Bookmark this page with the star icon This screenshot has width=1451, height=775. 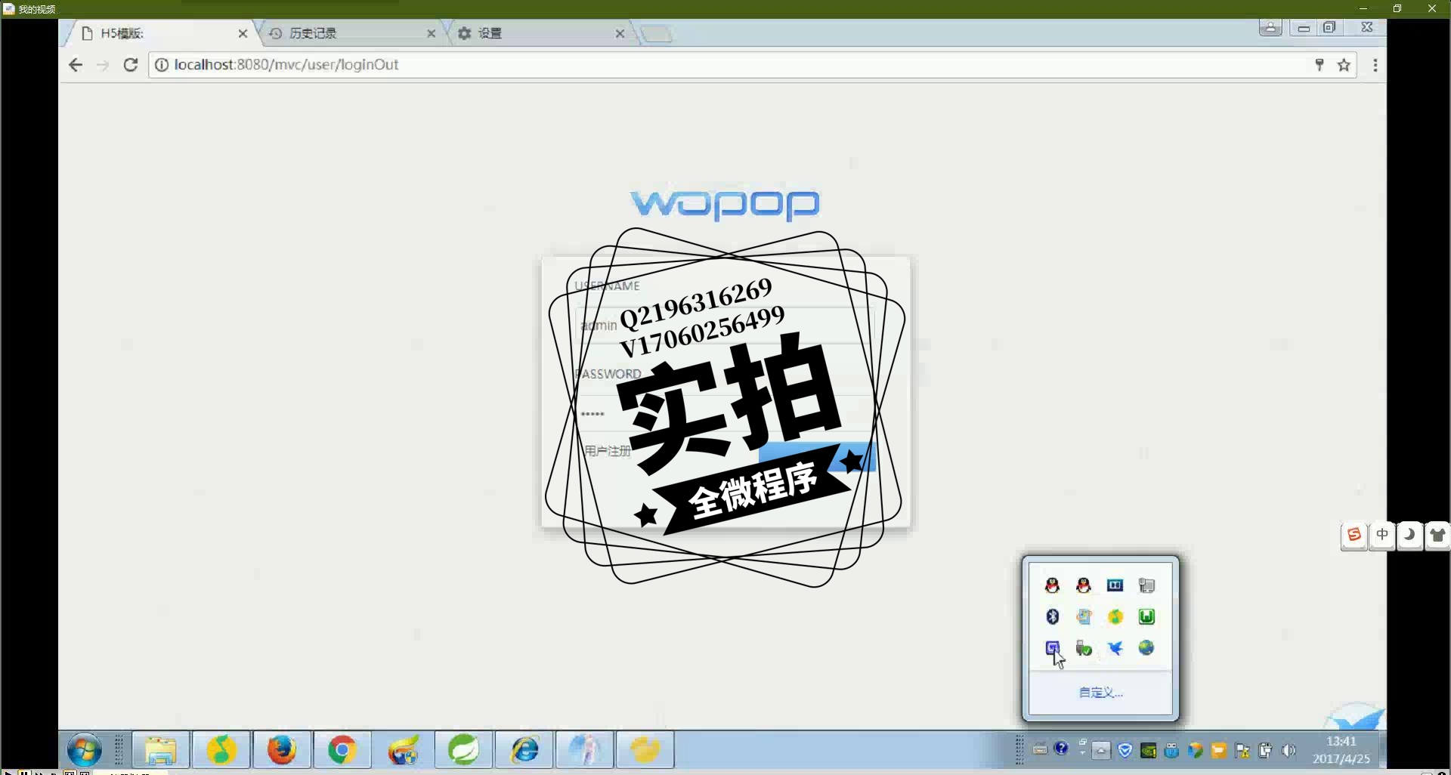1344,65
